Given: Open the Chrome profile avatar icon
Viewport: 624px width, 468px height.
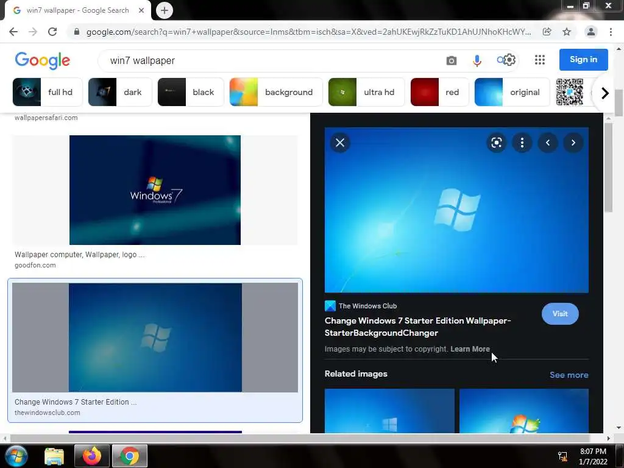Looking at the screenshot, I should click(x=591, y=32).
